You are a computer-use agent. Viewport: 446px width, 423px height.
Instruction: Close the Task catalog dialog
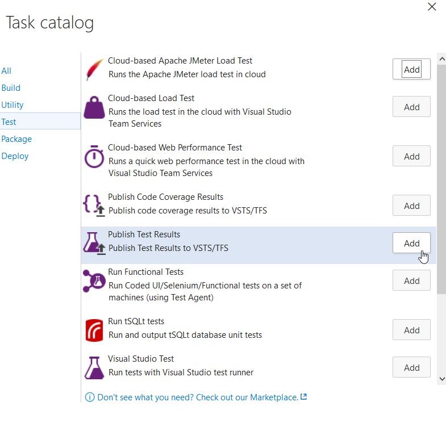(432, 7)
